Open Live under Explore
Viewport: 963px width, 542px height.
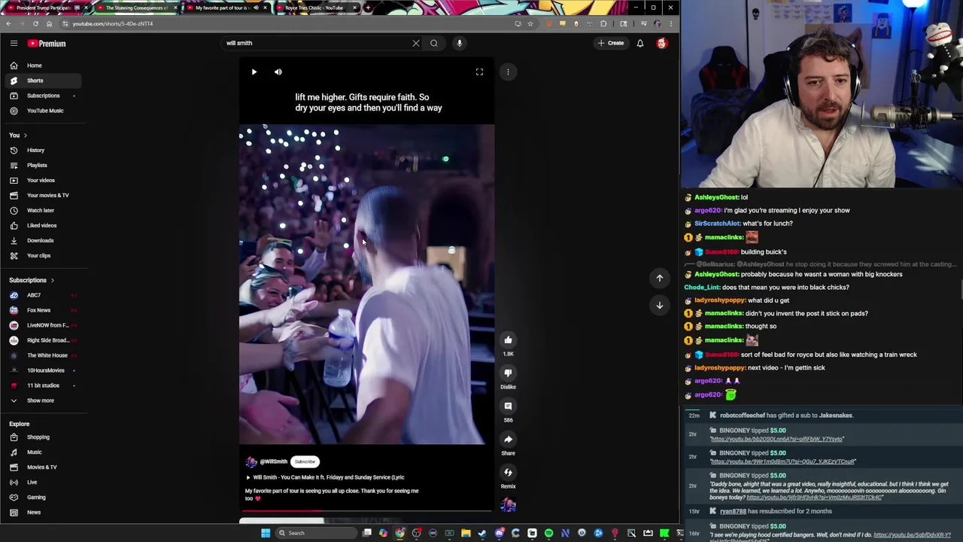coord(44,483)
